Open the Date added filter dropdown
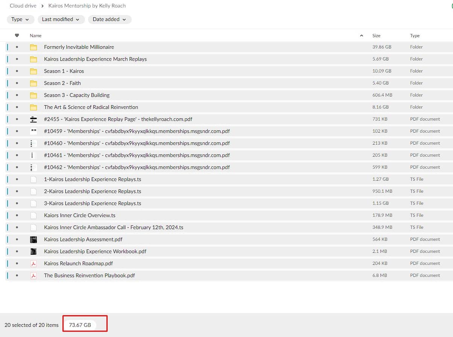This screenshot has height=337, width=453. (109, 20)
